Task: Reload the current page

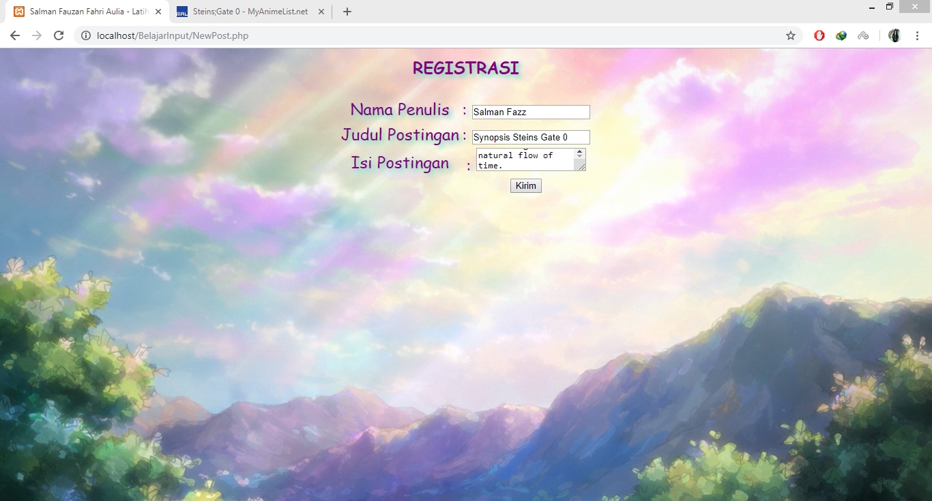Action: coord(59,35)
